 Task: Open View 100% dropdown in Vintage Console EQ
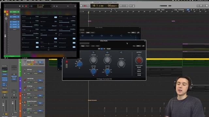[x=138, y=46]
